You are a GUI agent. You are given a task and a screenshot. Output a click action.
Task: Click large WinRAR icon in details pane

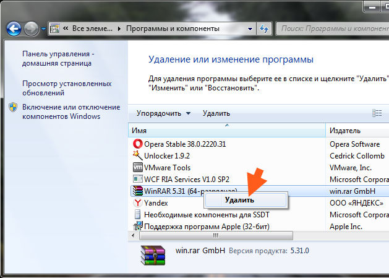click(153, 255)
